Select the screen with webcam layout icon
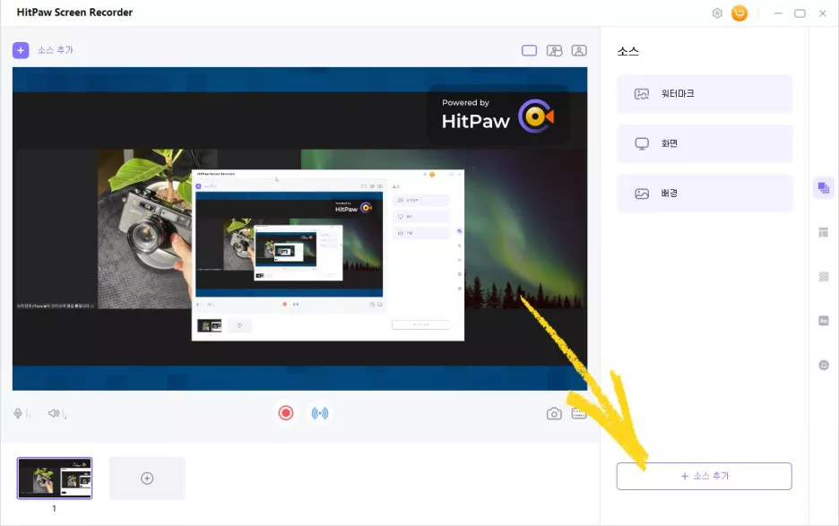 coord(554,50)
